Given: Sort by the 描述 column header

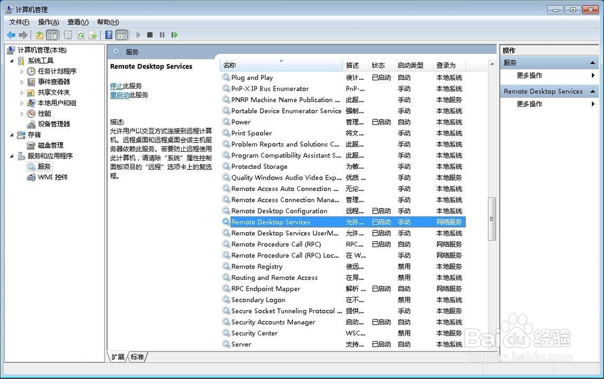Looking at the screenshot, I should pos(355,65).
